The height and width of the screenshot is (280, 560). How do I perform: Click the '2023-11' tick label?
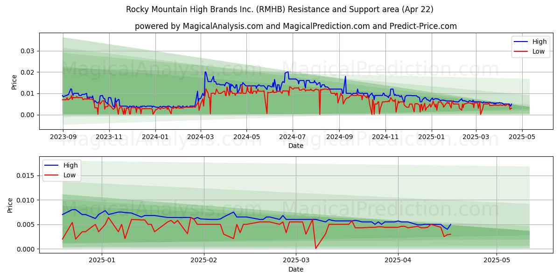click(109, 137)
